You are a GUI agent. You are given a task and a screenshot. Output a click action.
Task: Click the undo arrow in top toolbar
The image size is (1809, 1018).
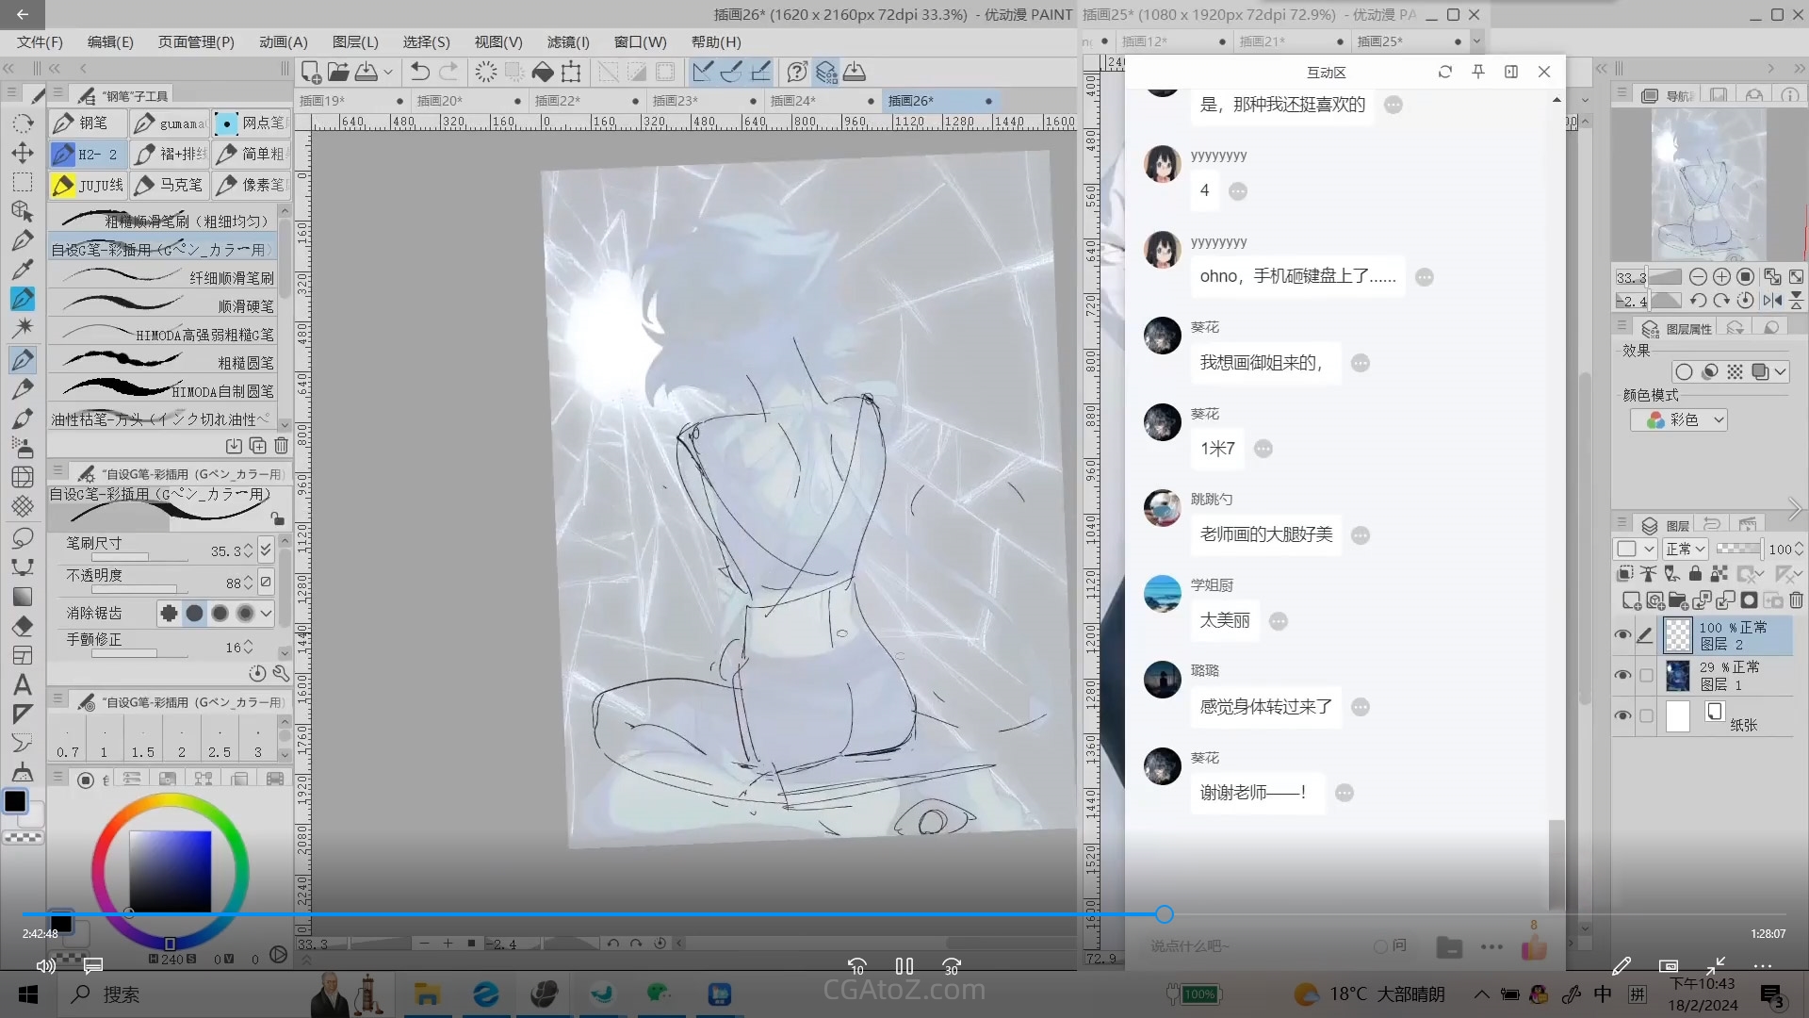tap(420, 72)
